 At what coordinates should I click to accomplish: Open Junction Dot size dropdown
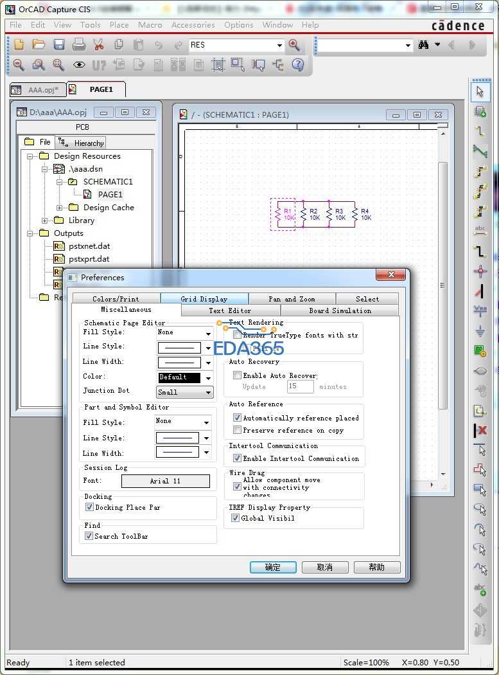[x=184, y=392]
